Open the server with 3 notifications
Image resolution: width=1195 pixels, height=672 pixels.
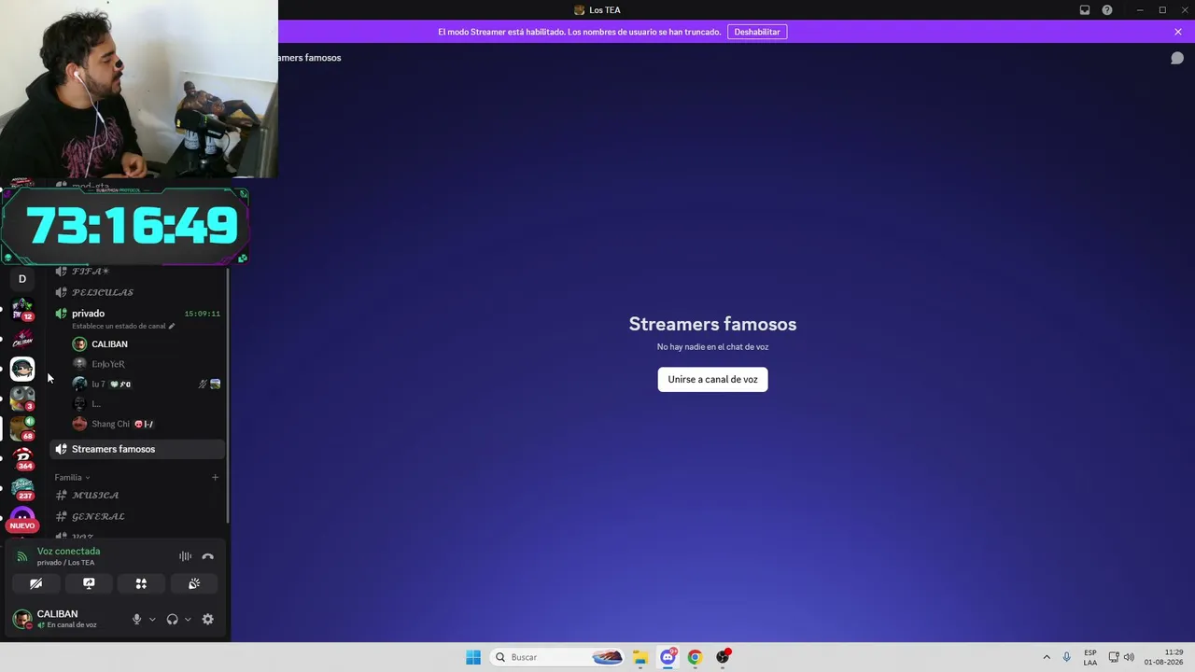(x=22, y=399)
